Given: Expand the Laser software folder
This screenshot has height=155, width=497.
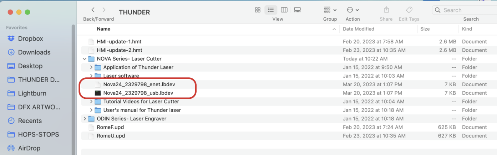Looking at the screenshot, I should click(x=91, y=76).
